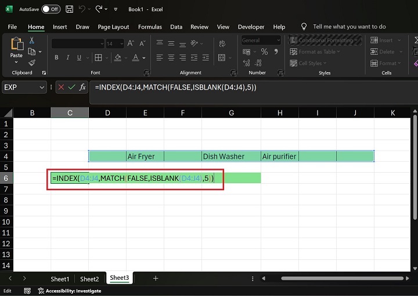The height and width of the screenshot is (296, 418).
Task: Open Insert Function fx dialog
Action: (x=82, y=87)
